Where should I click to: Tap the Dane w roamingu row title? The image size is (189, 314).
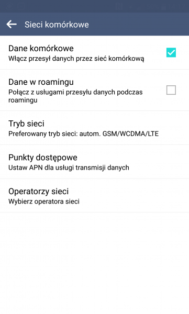41,82
